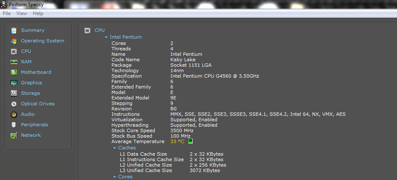Click the Caches heading label

[127, 148]
